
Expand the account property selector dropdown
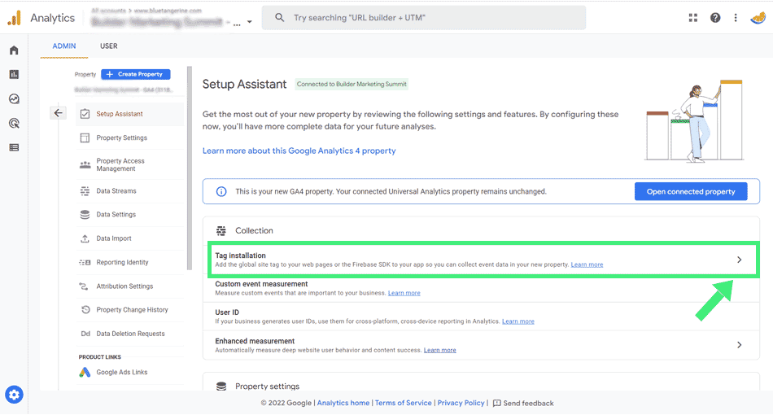point(249,23)
